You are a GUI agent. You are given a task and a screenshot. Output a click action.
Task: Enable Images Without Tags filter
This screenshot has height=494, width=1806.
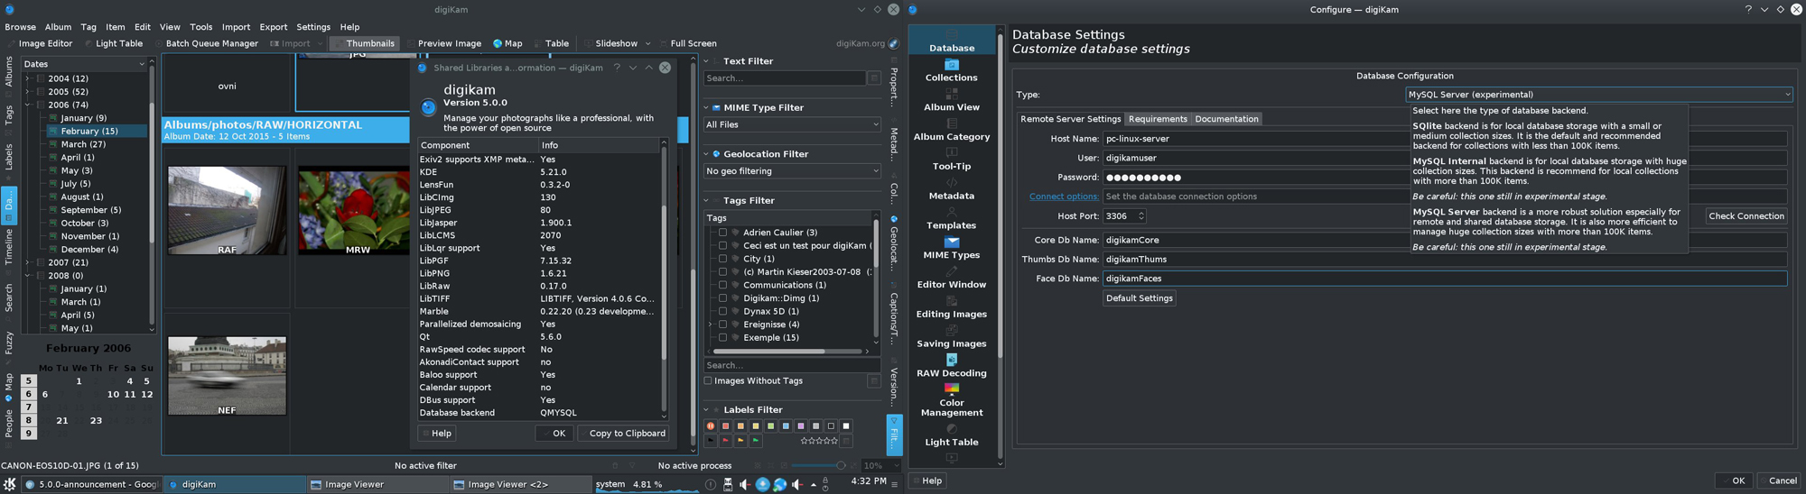708,380
